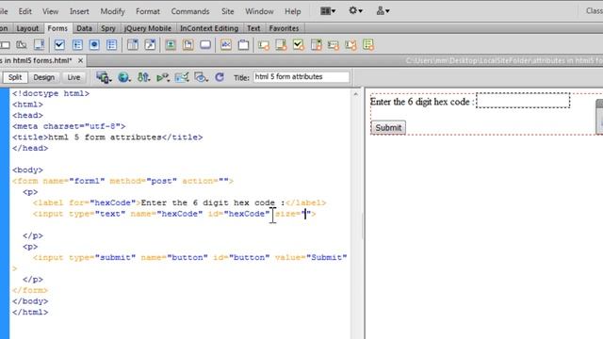Insert an Image Field

pyautogui.click(x=171, y=44)
